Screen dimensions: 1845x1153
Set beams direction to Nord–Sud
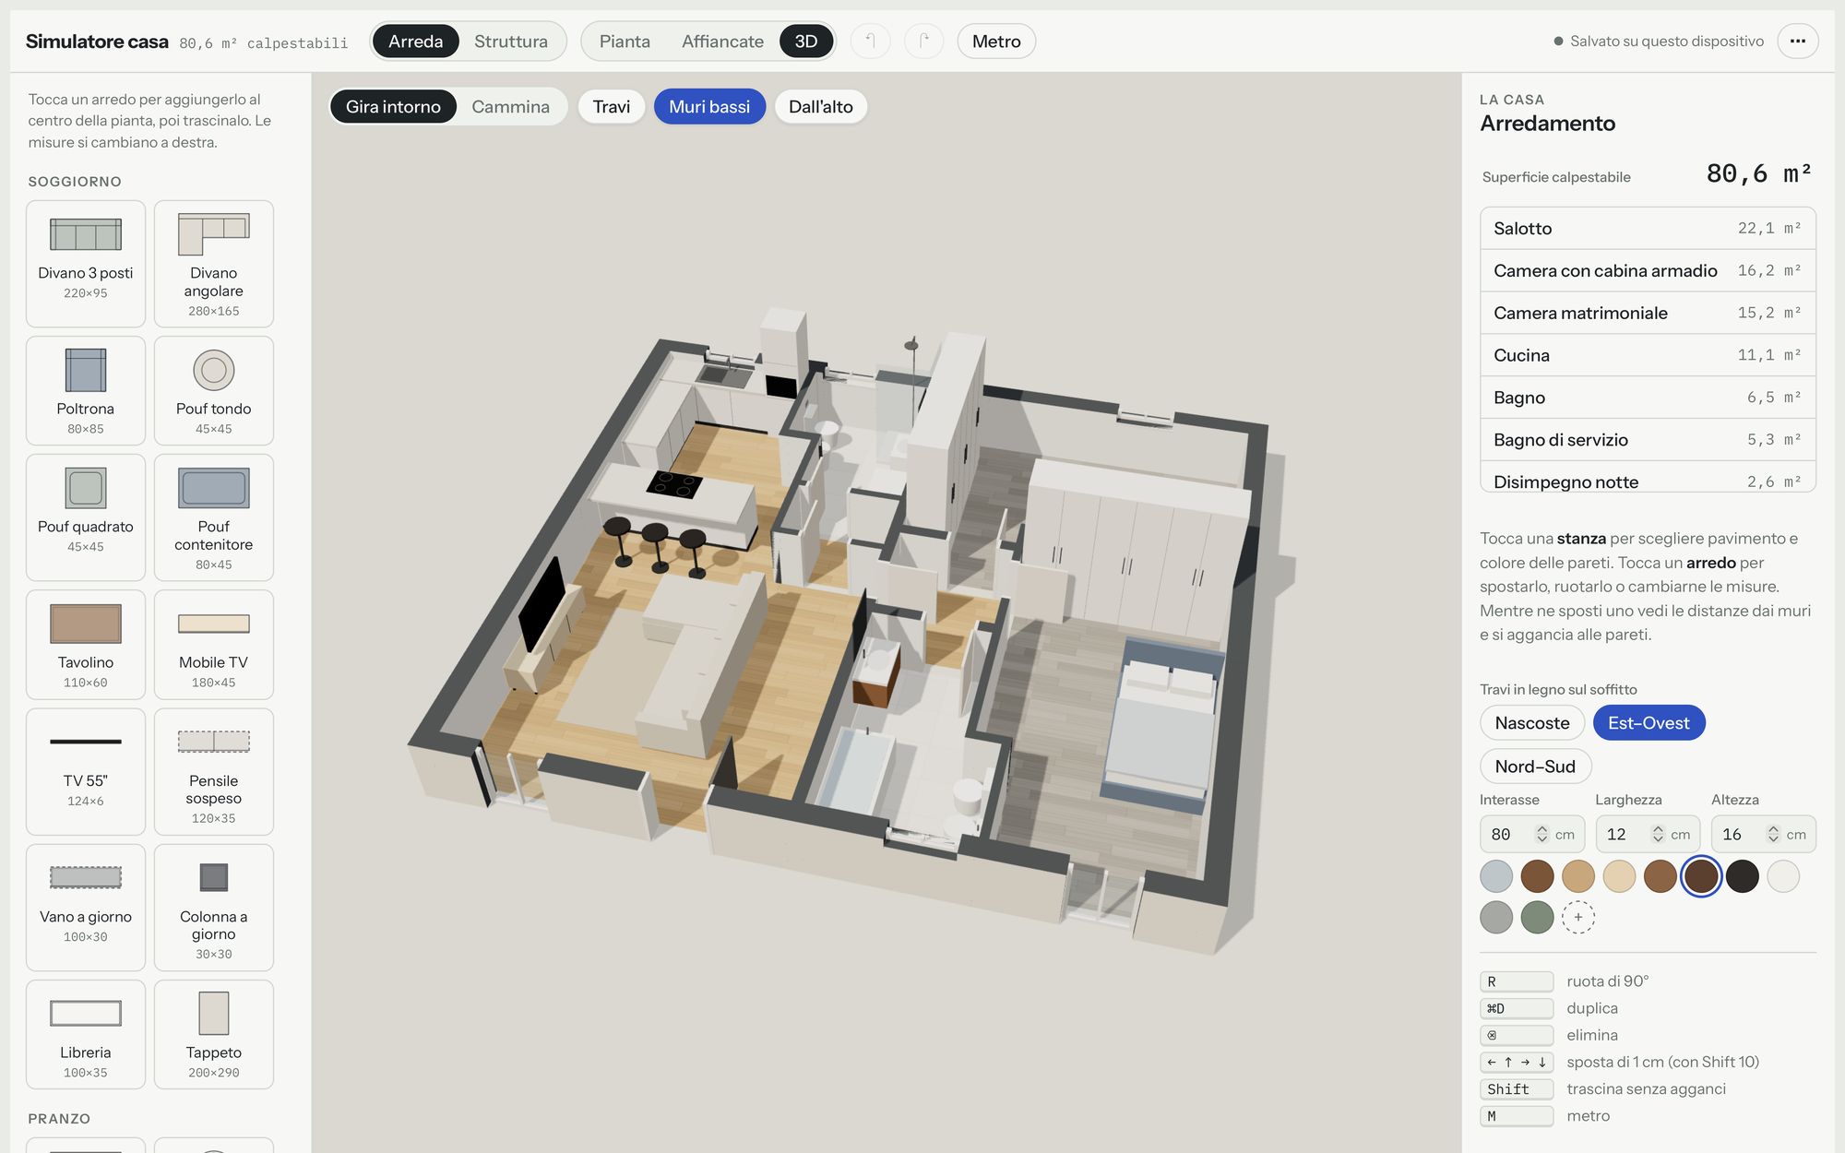click(1535, 767)
